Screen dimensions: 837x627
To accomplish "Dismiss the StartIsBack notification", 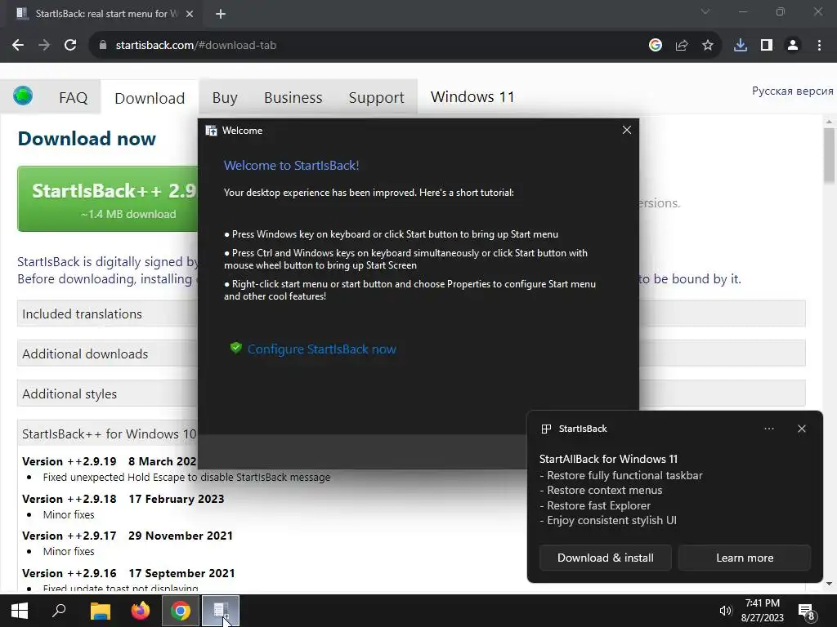I will tap(802, 429).
